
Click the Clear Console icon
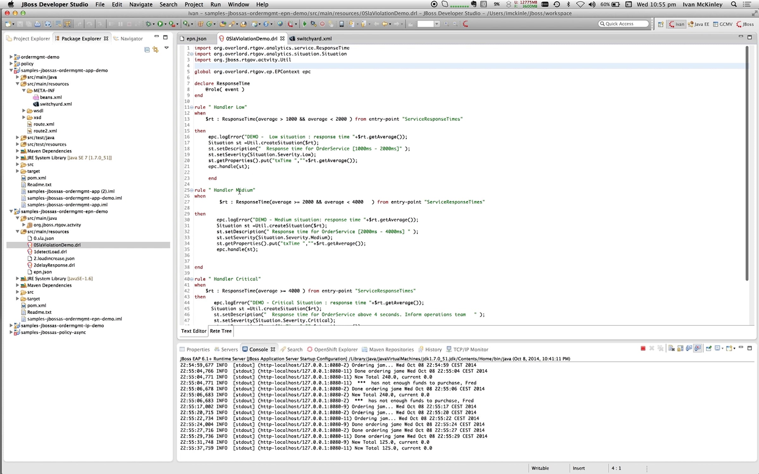click(x=671, y=348)
